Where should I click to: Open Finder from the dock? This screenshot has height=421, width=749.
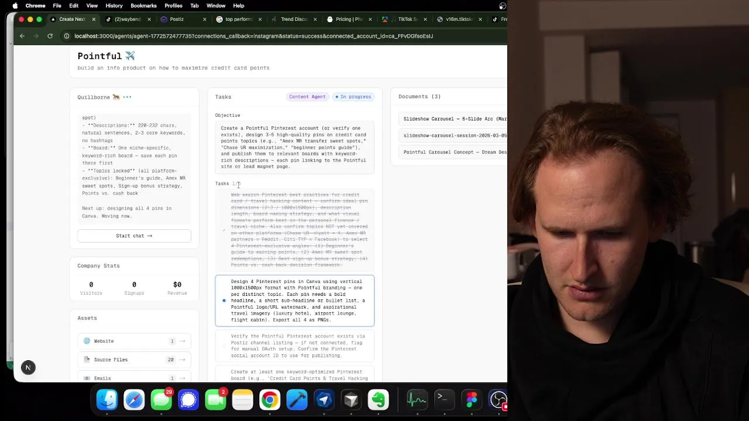click(x=107, y=400)
